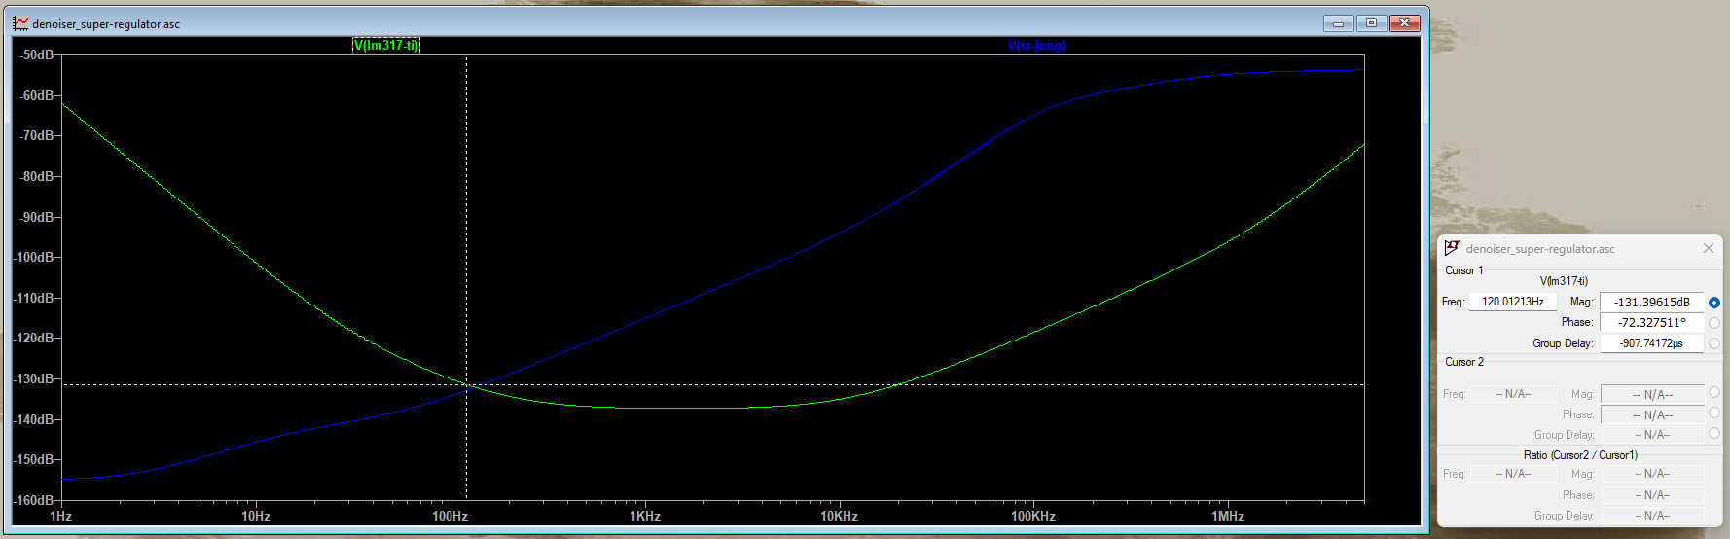Select Cursor 2 Group Delay radio button
Screen dimensions: 1730x539
[1714, 434]
